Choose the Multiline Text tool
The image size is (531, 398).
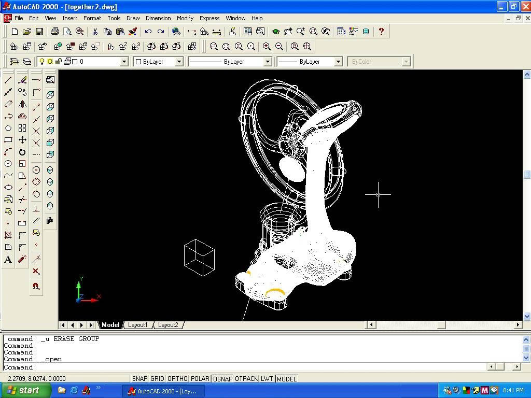(x=8, y=260)
